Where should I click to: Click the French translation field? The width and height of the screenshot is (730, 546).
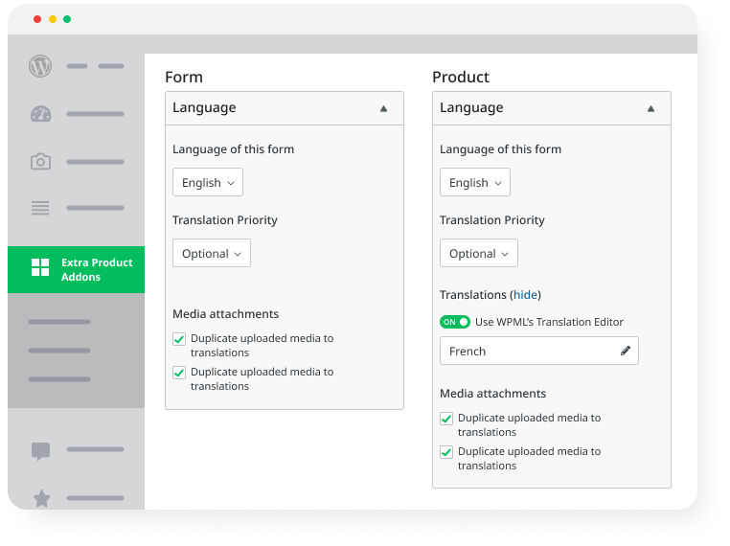527,351
